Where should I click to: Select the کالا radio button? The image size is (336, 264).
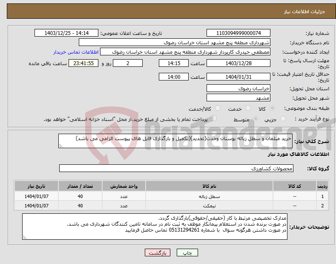[272, 108]
